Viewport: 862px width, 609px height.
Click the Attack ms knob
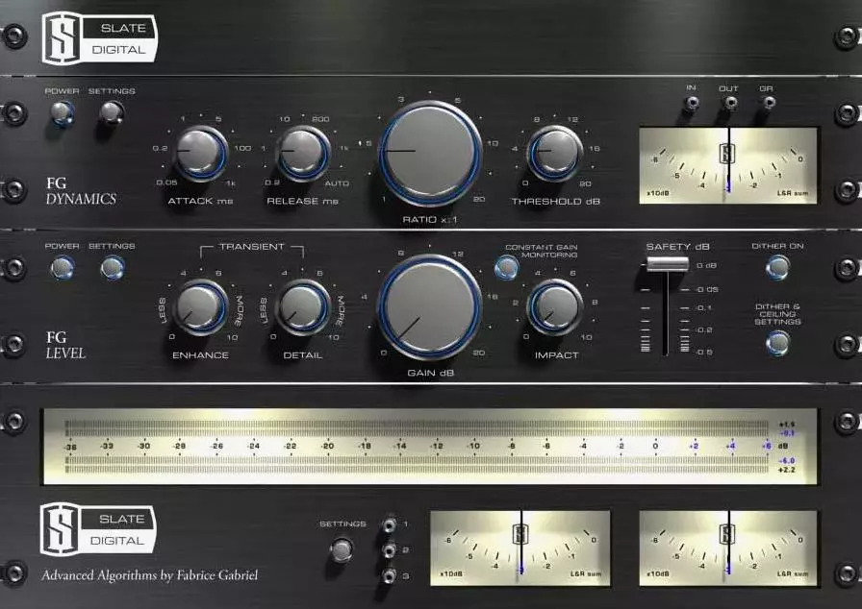pyautogui.click(x=200, y=150)
